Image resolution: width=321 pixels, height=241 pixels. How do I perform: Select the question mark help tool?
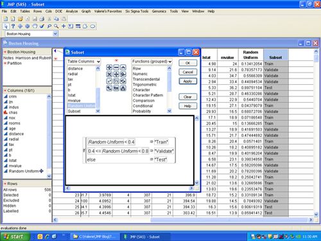[13, 26]
